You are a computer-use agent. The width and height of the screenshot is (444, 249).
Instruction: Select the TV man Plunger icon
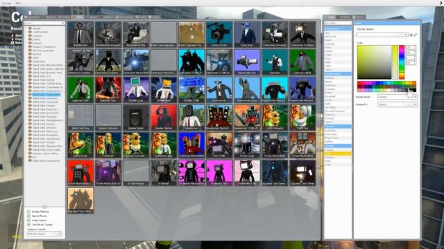(x=136, y=172)
